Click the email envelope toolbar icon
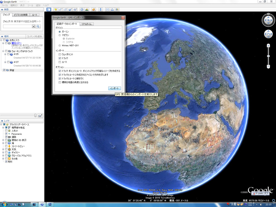 (x=107, y=9)
